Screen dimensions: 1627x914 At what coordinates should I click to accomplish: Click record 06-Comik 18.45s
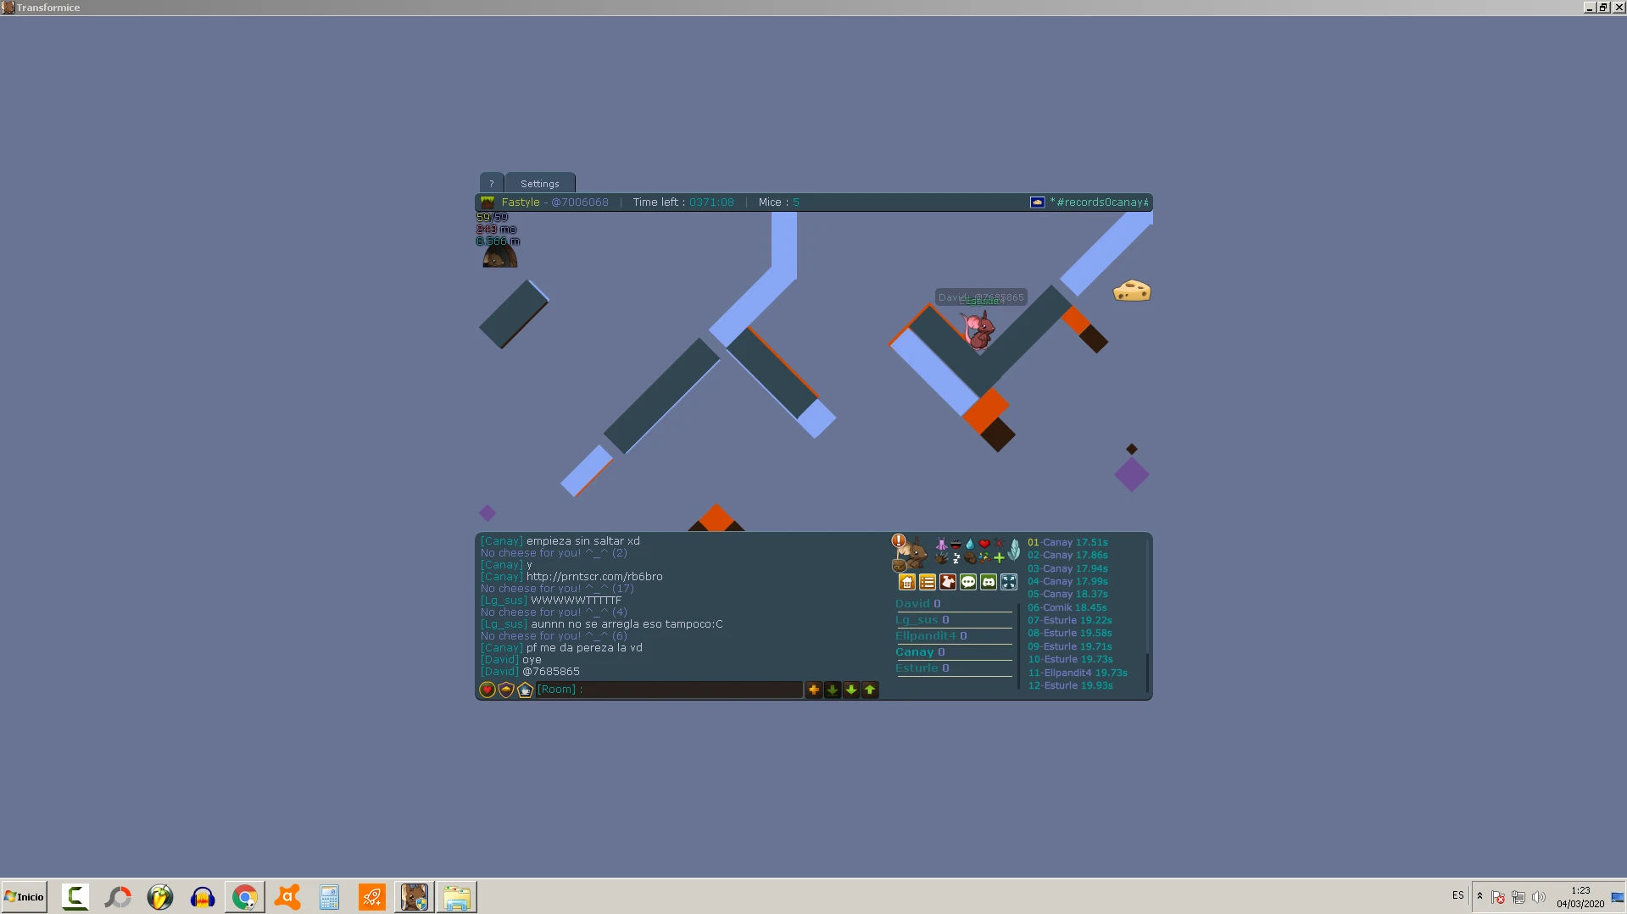pyautogui.click(x=1067, y=607)
